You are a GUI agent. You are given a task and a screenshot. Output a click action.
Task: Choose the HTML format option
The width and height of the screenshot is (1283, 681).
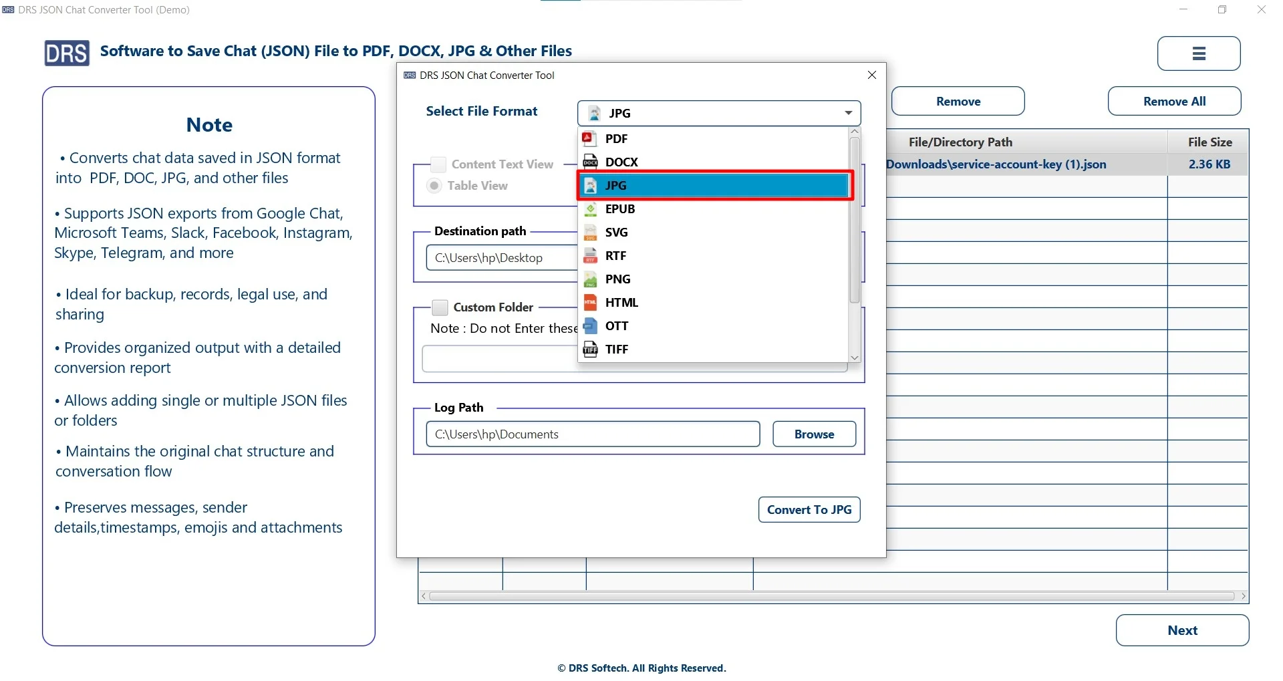pyautogui.click(x=713, y=303)
